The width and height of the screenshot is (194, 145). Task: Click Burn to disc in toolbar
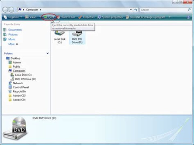click(66, 17)
